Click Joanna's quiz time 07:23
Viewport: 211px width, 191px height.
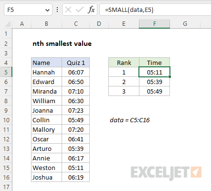76,110
